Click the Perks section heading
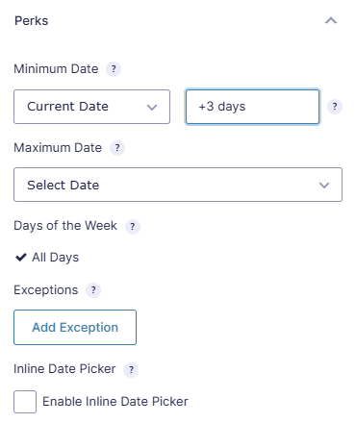This screenshot has height=423, width=356. [x=32, y=21]
